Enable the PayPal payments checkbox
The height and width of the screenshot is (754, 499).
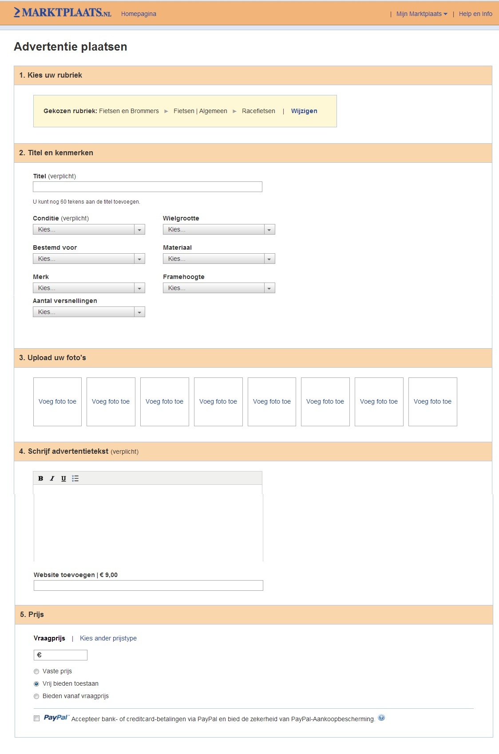(x=37, y=719)
